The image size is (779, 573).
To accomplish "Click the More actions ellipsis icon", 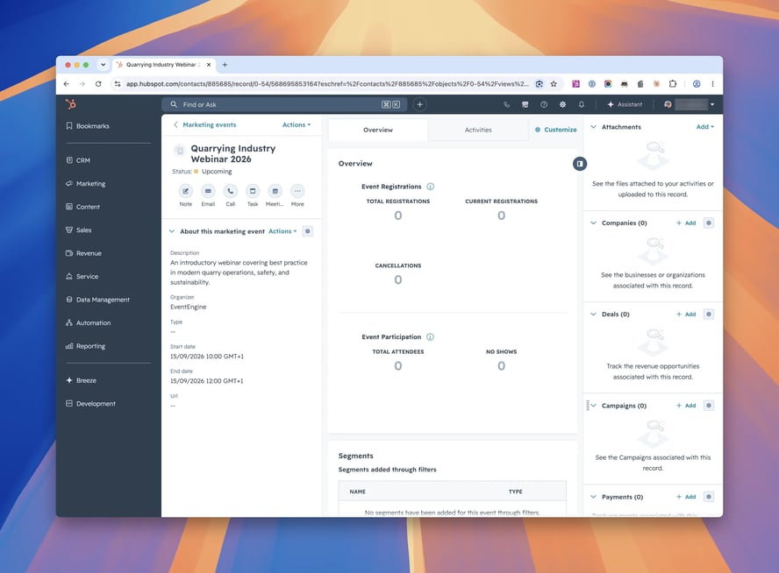I will coord(297,191).
